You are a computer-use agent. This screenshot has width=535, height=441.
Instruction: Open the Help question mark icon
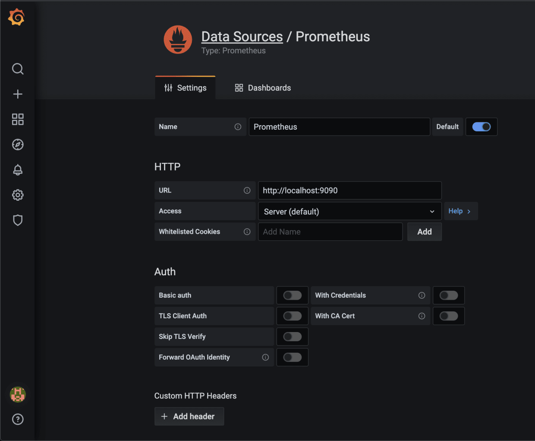point(18,419)
